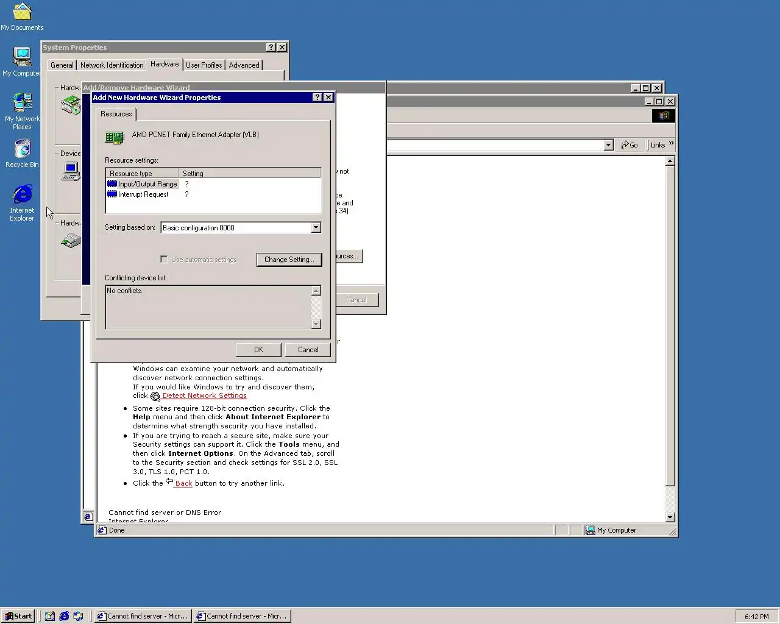Click the Detect Network Settings link
Screen dimensions: 780x624
tap(204, 395)
